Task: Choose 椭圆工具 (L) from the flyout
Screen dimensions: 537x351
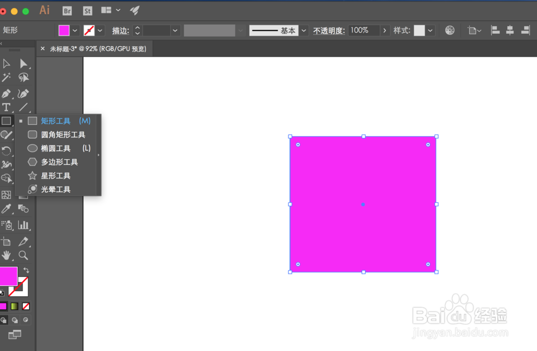Action: pyautogui.click(x=57, y=148)
